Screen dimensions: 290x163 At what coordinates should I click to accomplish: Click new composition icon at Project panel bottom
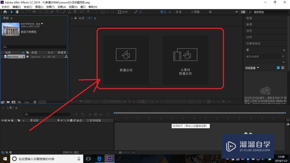14,102
